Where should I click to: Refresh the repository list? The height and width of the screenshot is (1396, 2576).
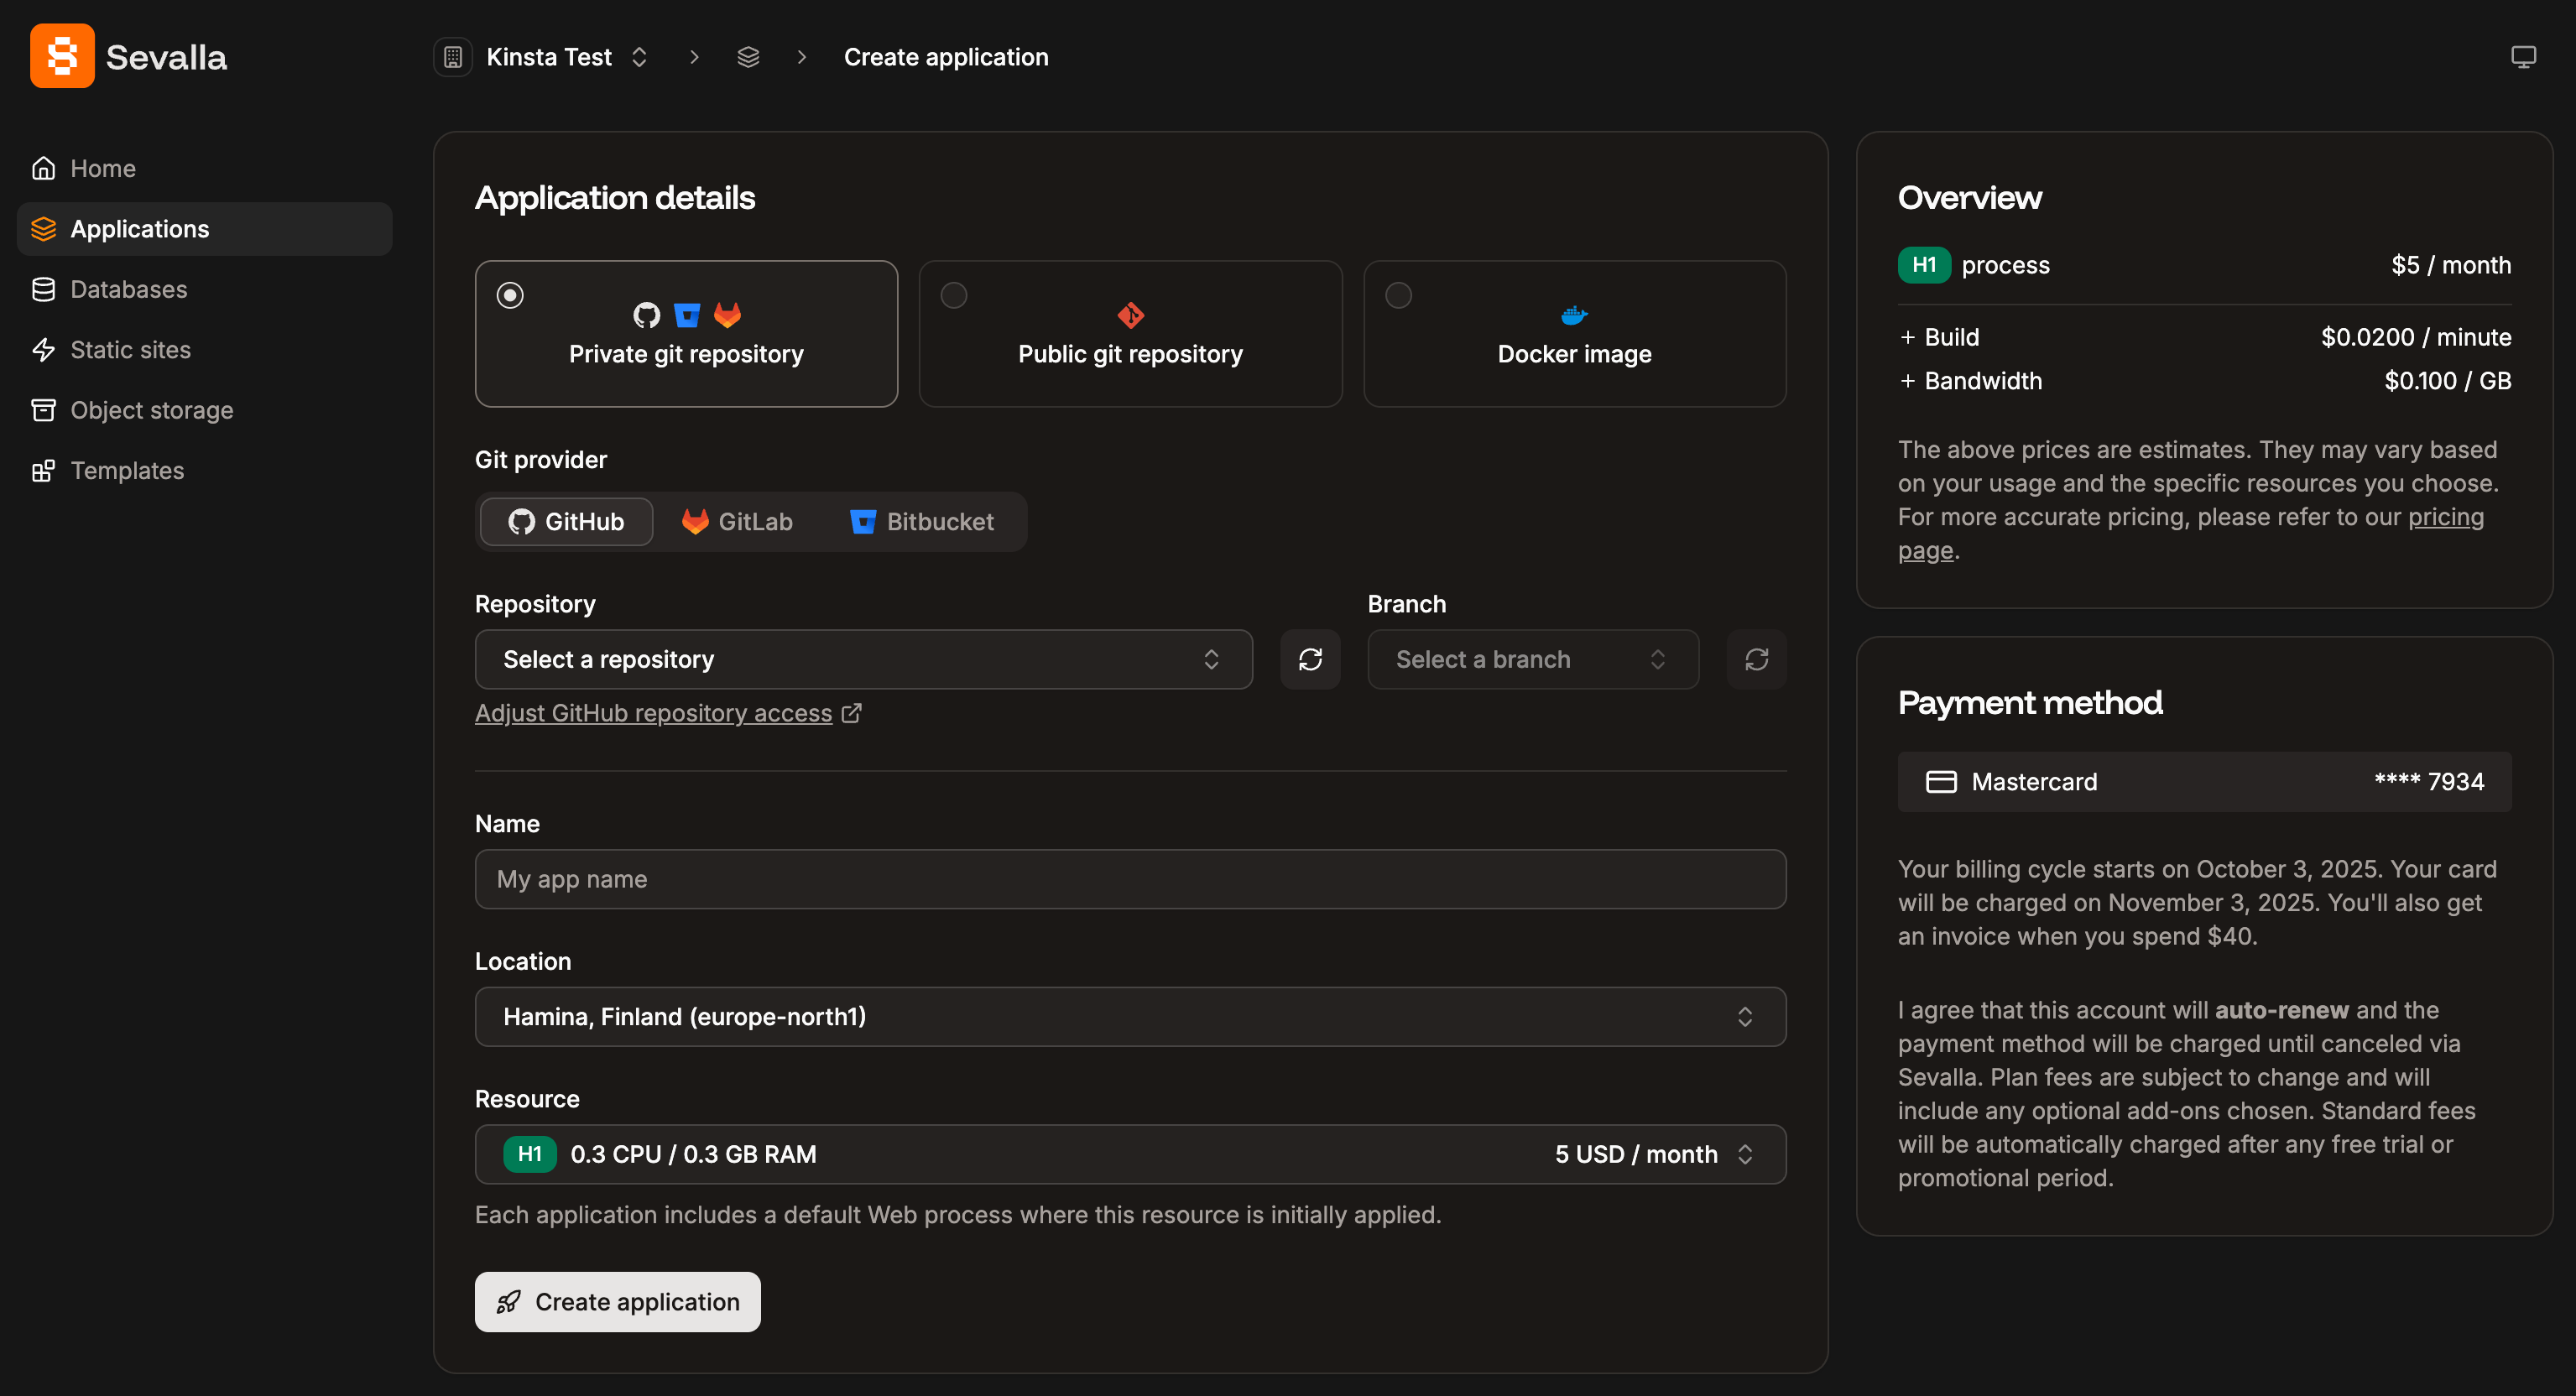1310,659
